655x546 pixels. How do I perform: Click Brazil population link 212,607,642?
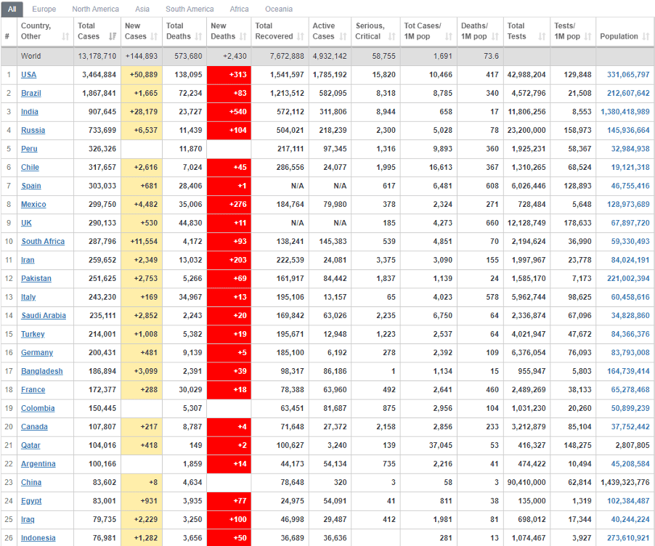(x=628, y=93)
